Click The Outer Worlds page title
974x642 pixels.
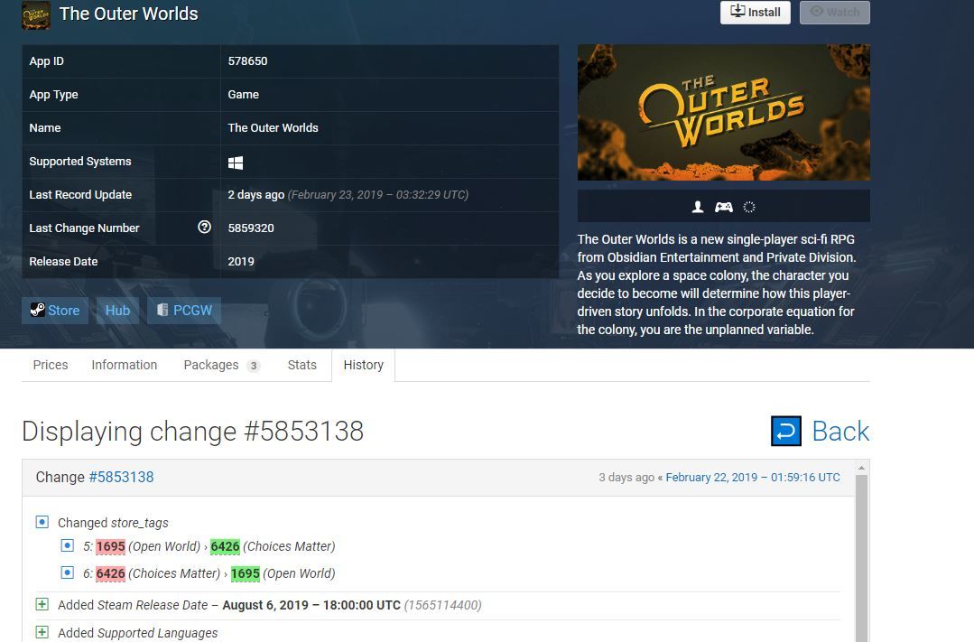coord(128,14)
